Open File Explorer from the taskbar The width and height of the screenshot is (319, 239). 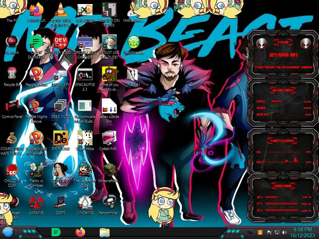pos(105,232)
